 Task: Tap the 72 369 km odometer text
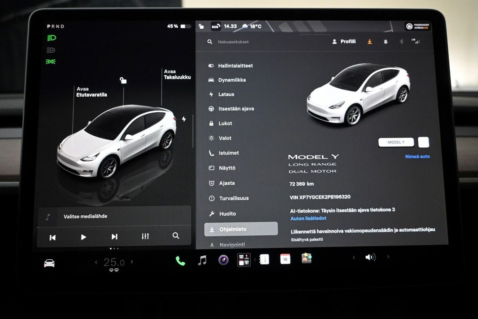pos(301,184)
